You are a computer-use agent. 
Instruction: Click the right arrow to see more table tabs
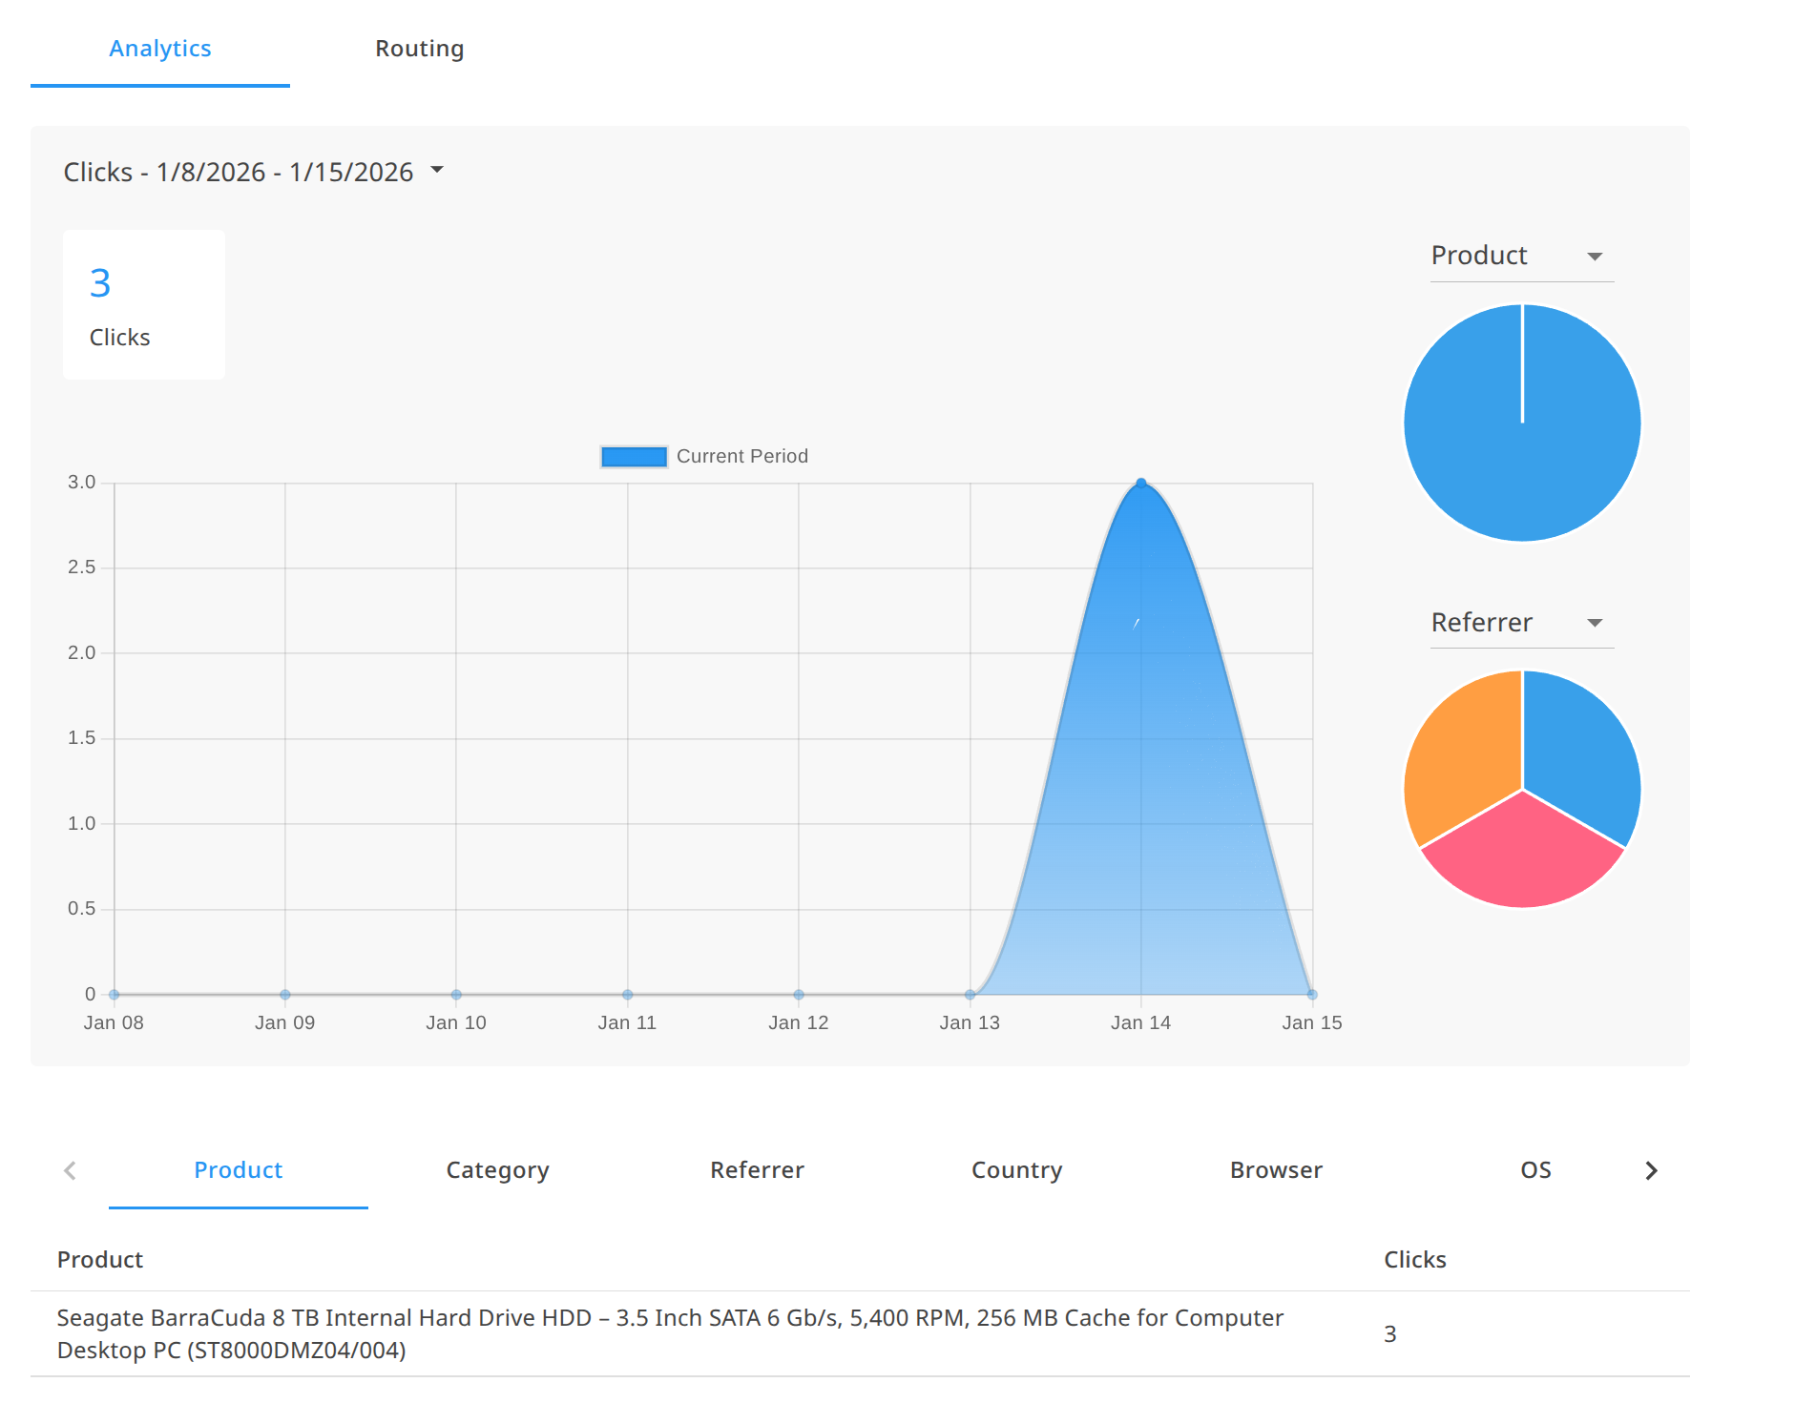coord(1650,1170)
